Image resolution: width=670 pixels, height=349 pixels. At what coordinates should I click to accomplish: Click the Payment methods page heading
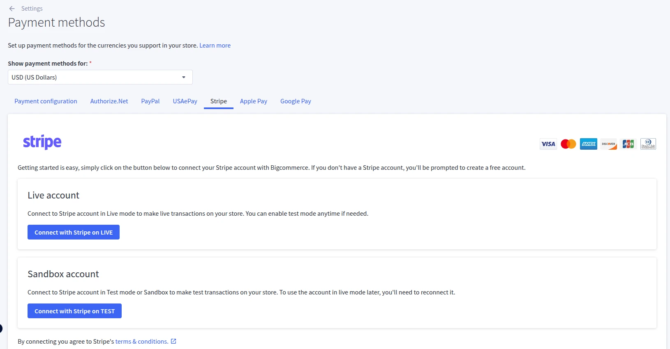[x=57, y=23]
